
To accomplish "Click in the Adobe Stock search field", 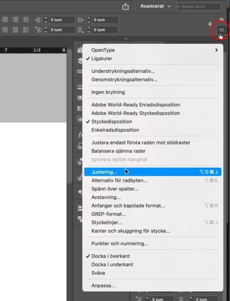I will coord(199,6).
